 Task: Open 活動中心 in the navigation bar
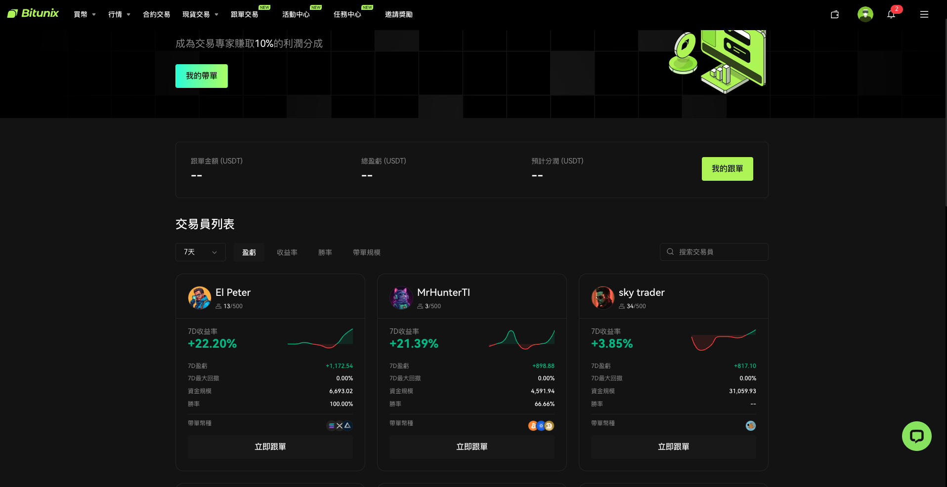pyautogui.click(x=296, y=14)
